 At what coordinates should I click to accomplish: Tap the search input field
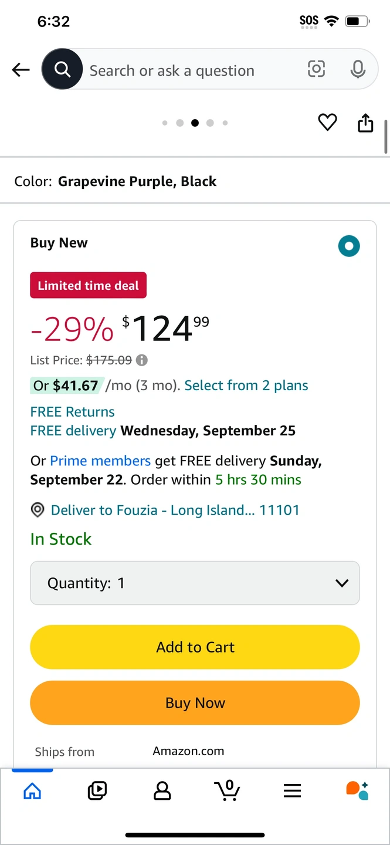pyautogui.click(x=188, y=70)
